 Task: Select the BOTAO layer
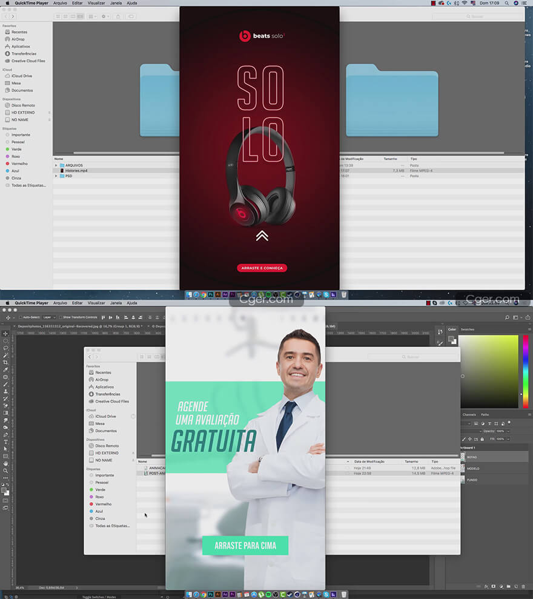(x=494, y=457)
